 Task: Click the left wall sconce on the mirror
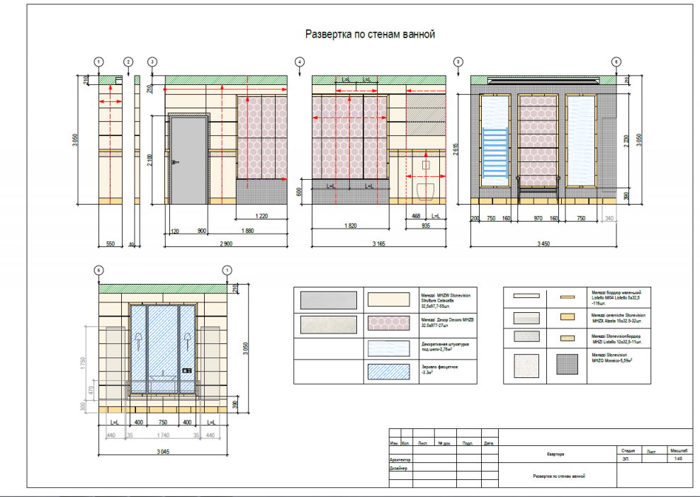coord(137,336)
